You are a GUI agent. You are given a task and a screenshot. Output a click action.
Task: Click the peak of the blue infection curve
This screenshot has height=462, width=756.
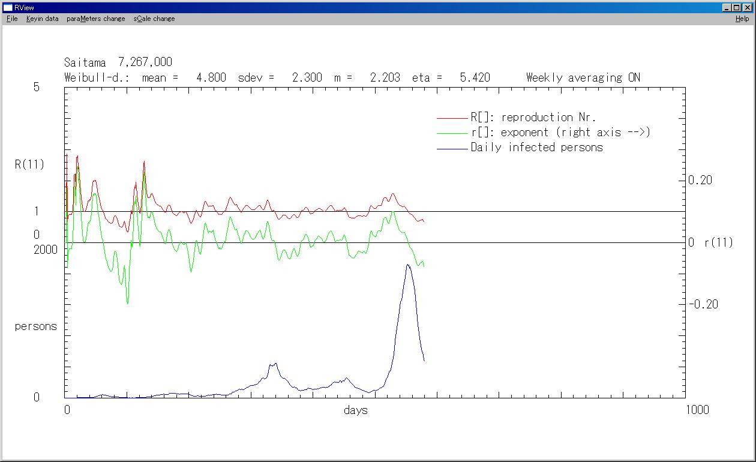tap(408, 265)
